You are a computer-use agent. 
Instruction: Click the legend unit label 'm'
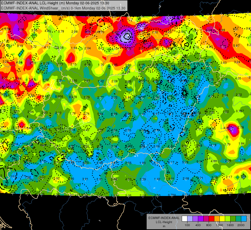(x=164, y=226)
